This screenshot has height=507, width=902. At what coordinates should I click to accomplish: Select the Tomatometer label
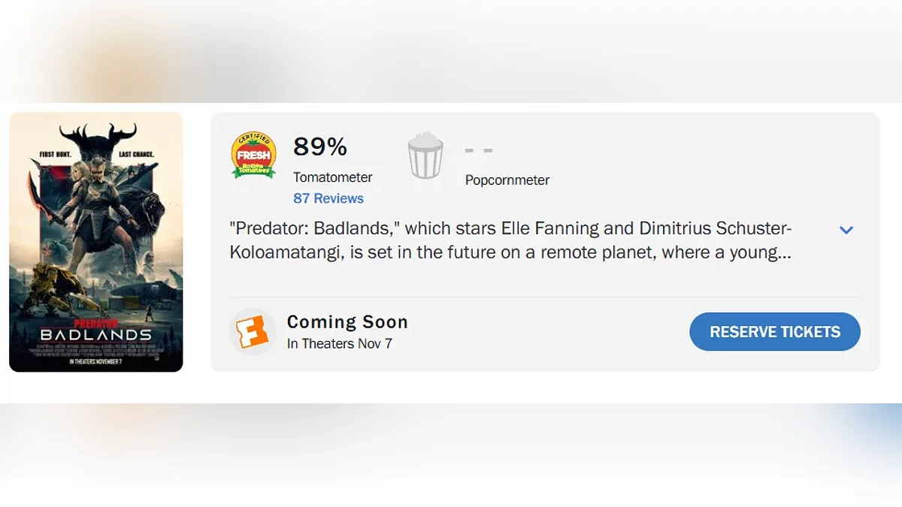[332, 177]
